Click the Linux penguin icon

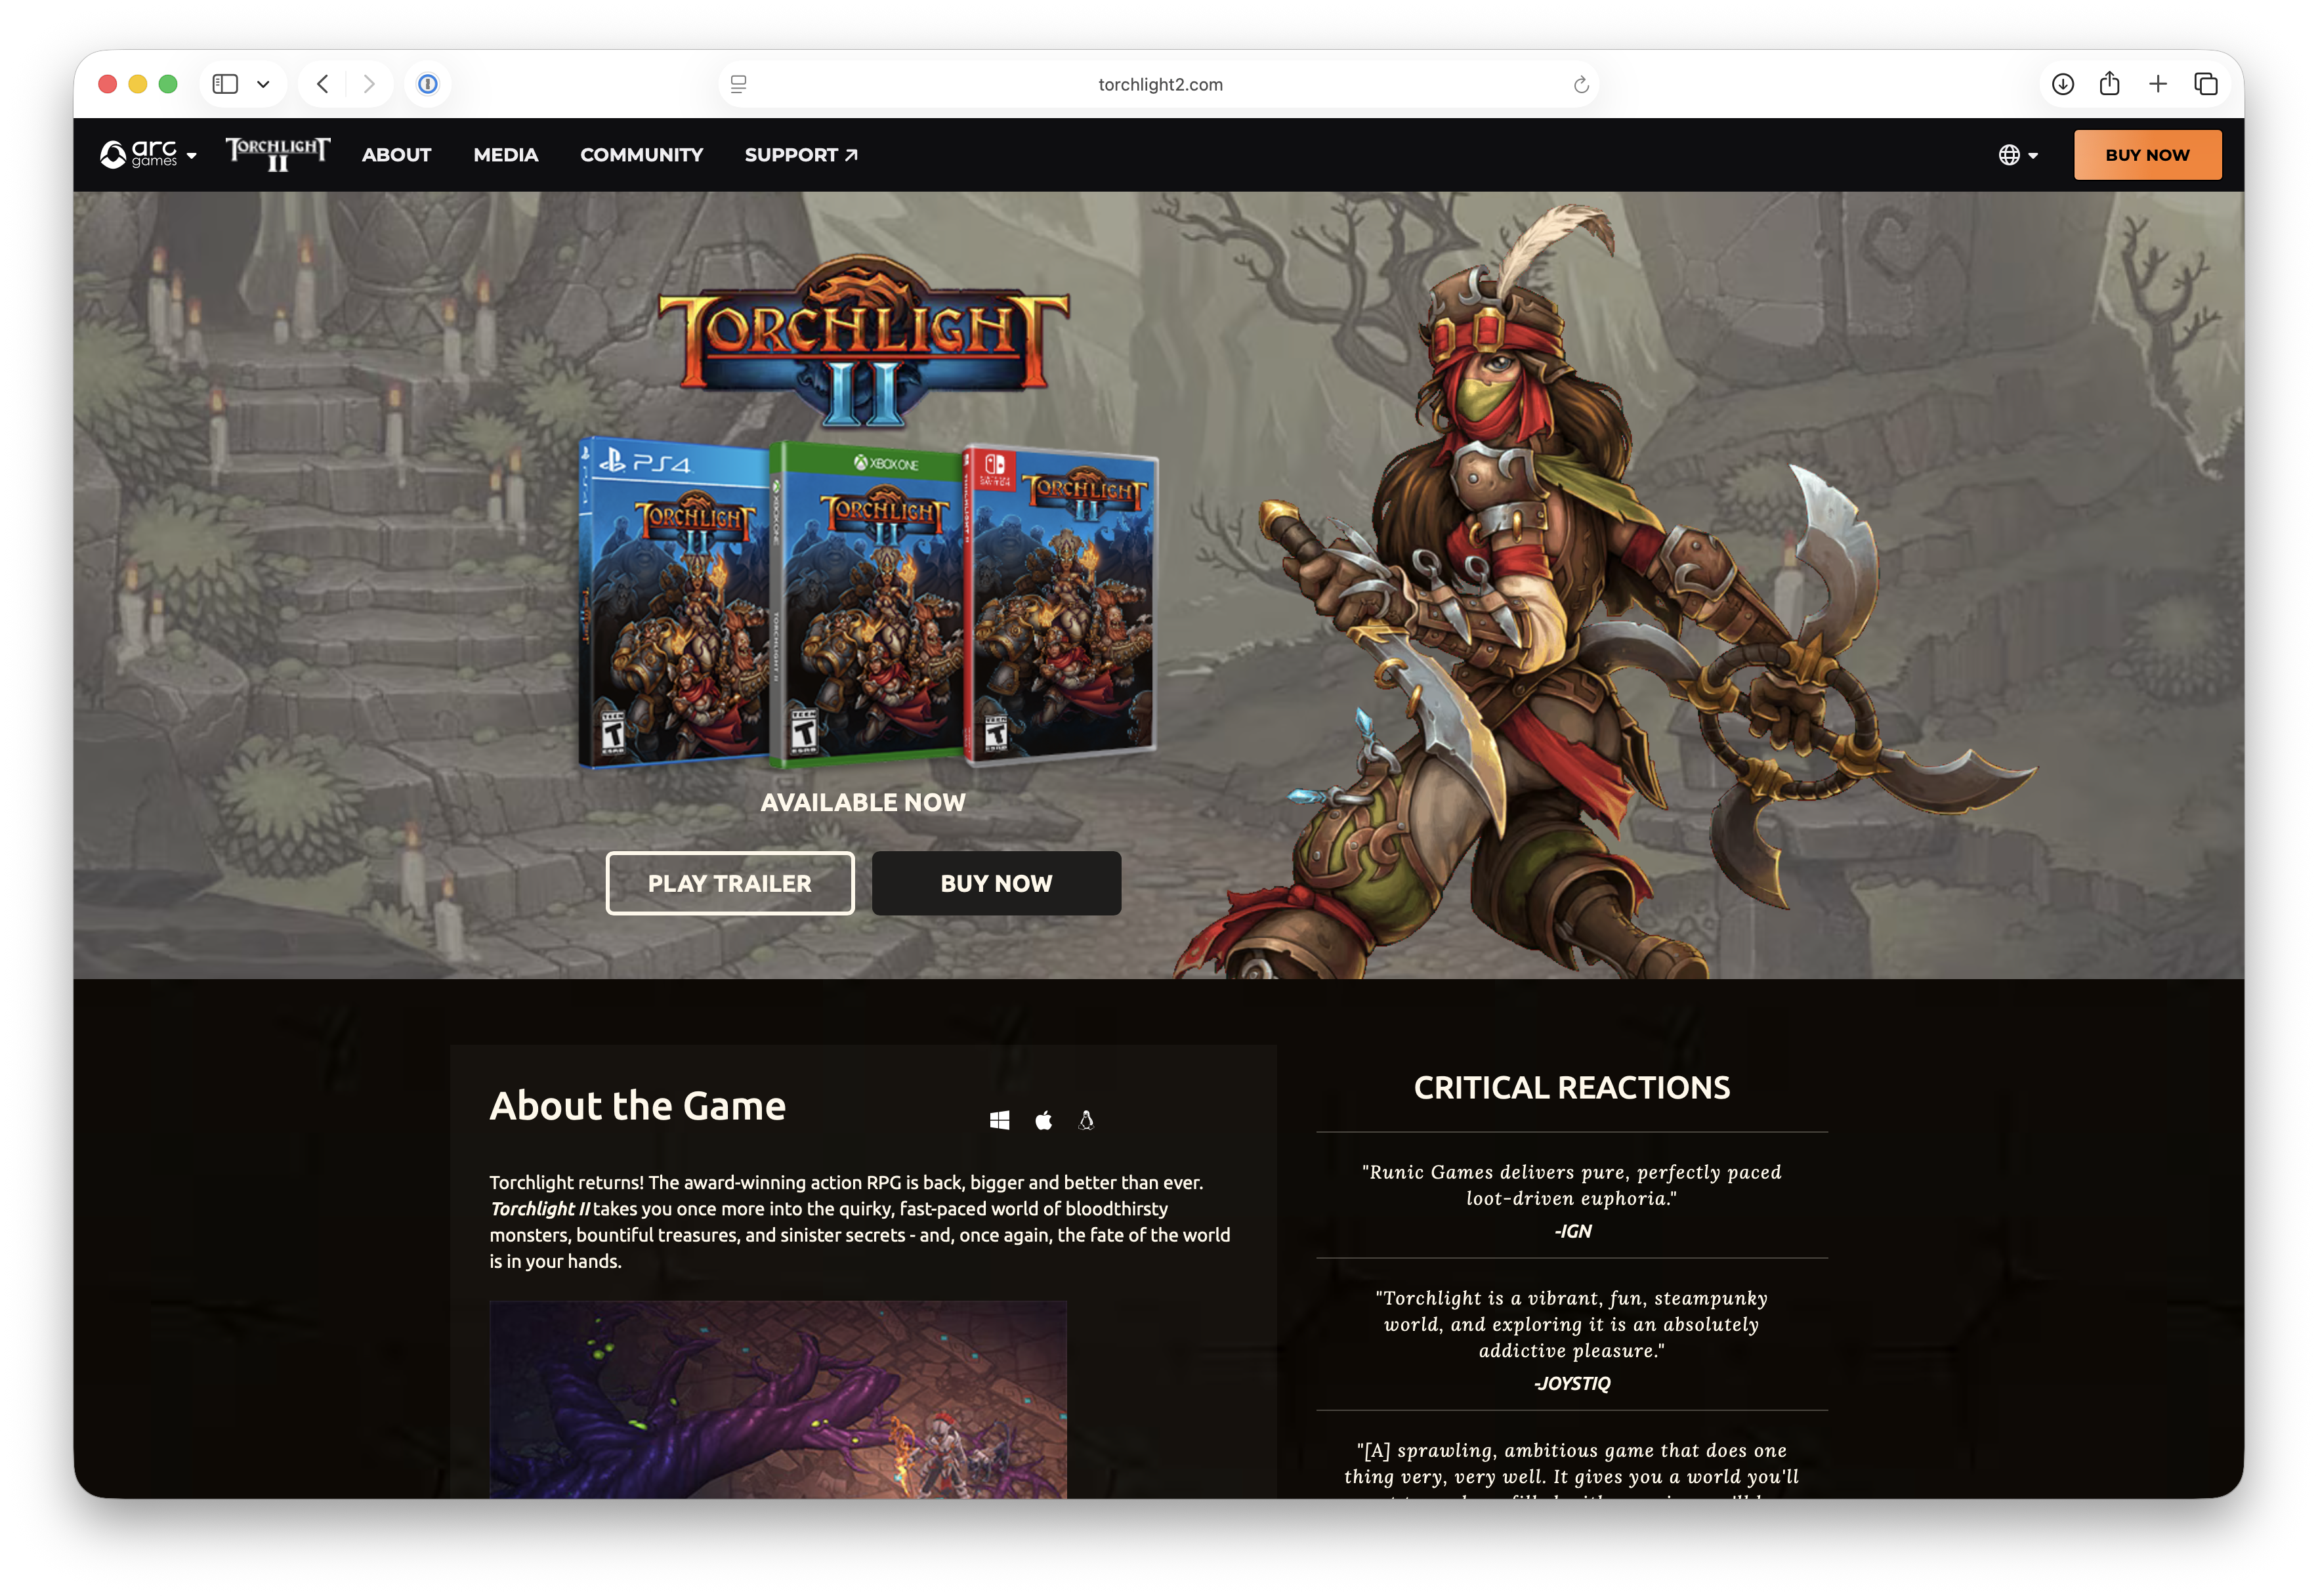(1086, 1120)
